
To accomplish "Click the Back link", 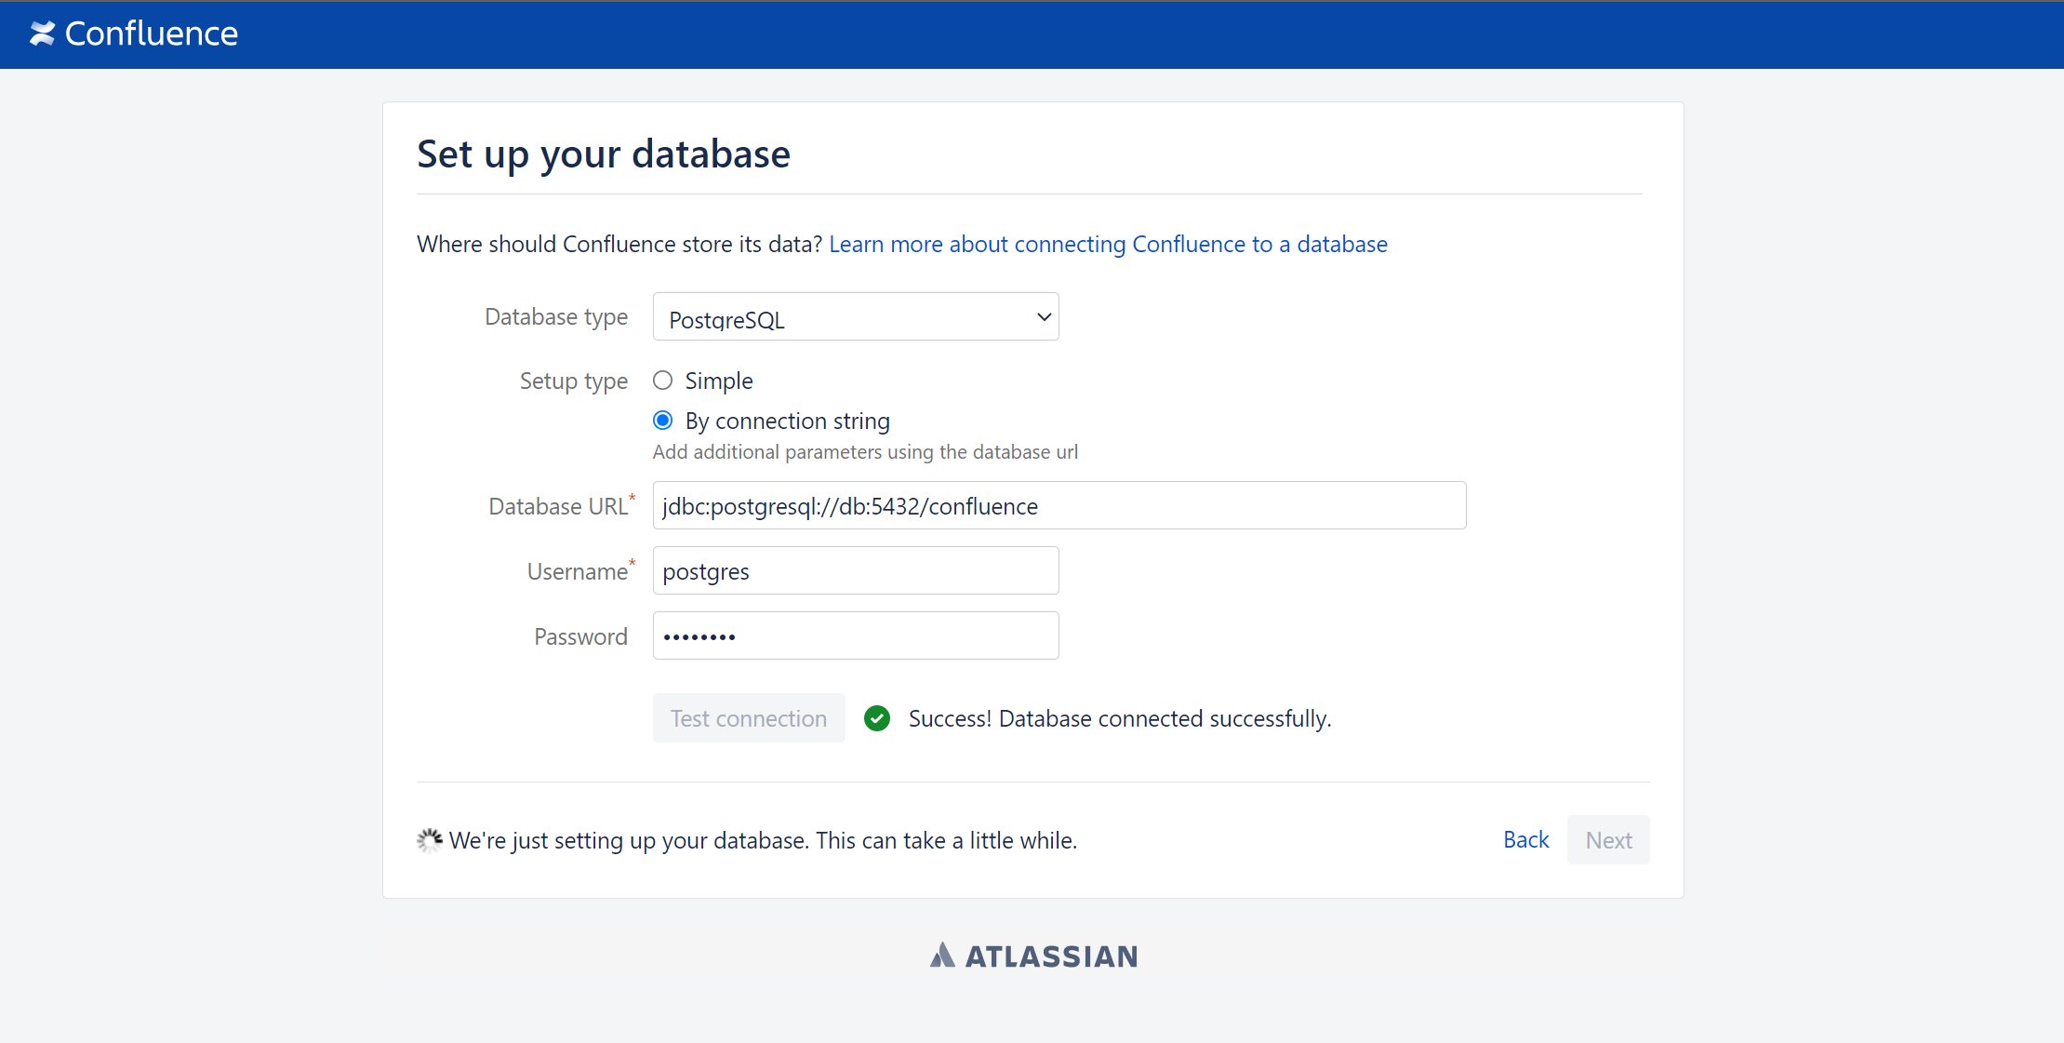I will coord(1525,839).
